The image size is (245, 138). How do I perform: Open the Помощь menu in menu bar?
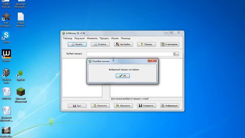(126, 38)
